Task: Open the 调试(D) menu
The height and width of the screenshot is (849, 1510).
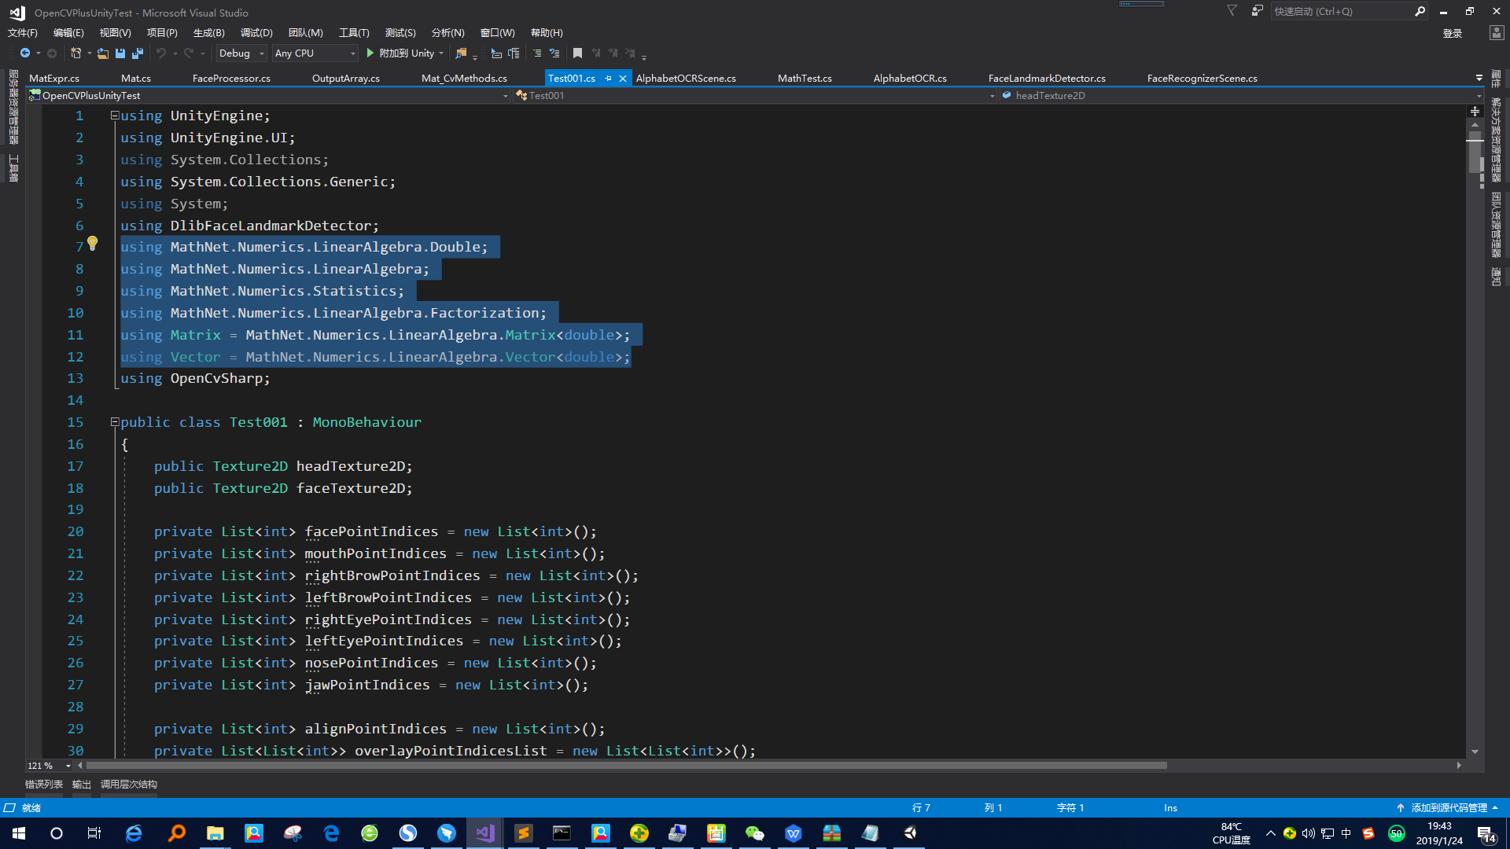Action: tap(256, 32)
